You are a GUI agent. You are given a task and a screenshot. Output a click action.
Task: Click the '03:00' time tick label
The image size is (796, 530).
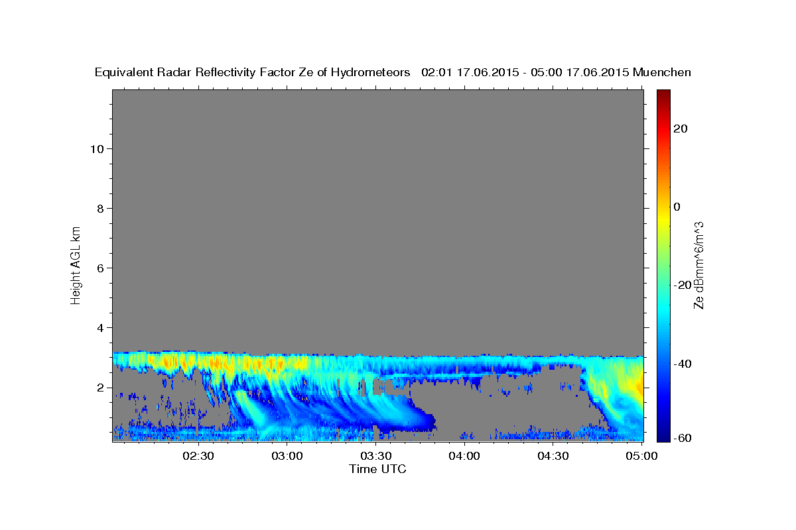click(287, 456)
